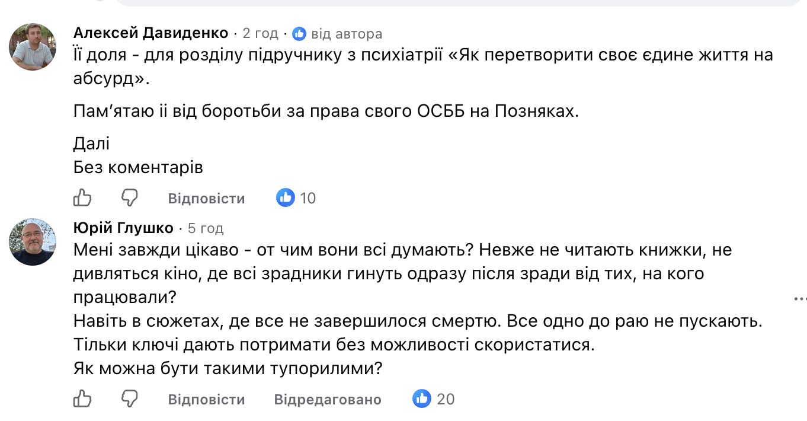
Task: Dislike Алексей Давиденко's comment with thumbs down
Action: pos(130,197)
